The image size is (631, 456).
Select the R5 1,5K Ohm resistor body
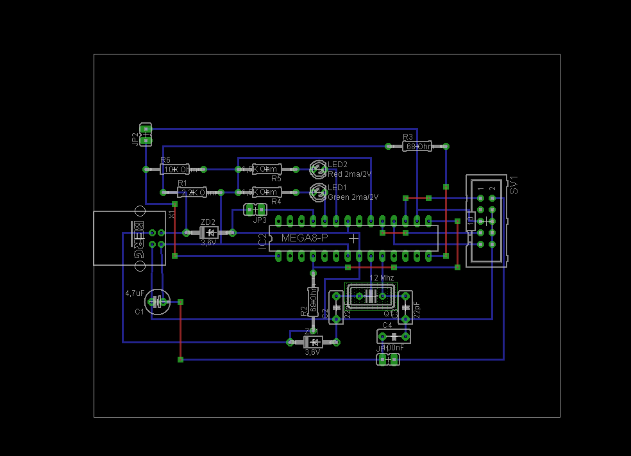[267, 169]
